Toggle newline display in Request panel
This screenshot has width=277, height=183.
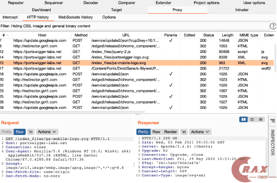(x=31, y=132)
